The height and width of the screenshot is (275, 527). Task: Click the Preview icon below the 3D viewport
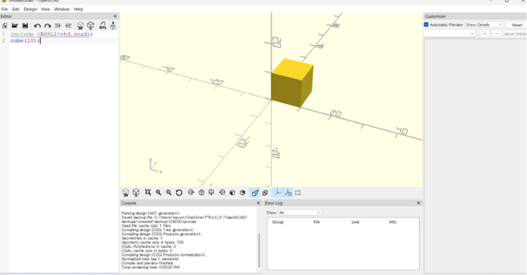click(125, 193)
